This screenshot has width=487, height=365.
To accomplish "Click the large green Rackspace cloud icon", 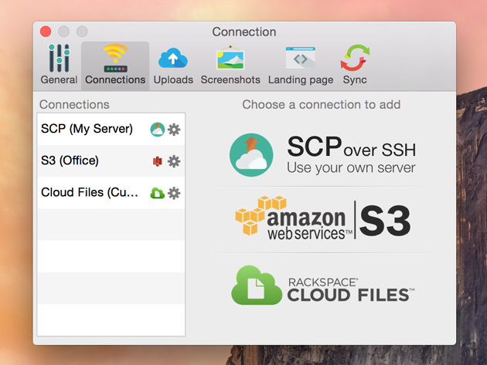I will coord(257,286).
